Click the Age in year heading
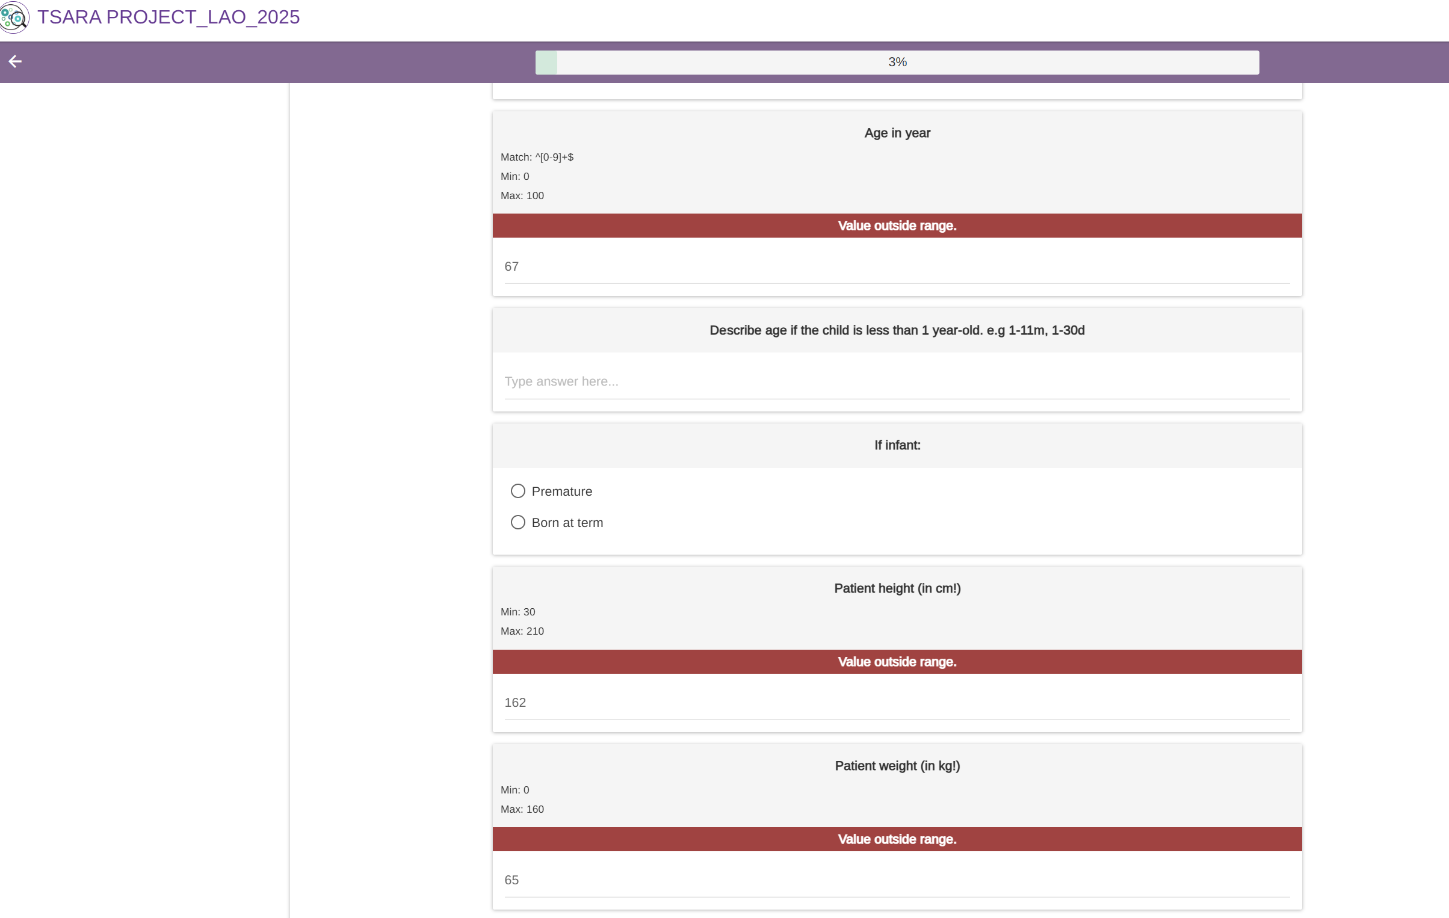This screenshot has width=1449, height=918. coord(897,133)
